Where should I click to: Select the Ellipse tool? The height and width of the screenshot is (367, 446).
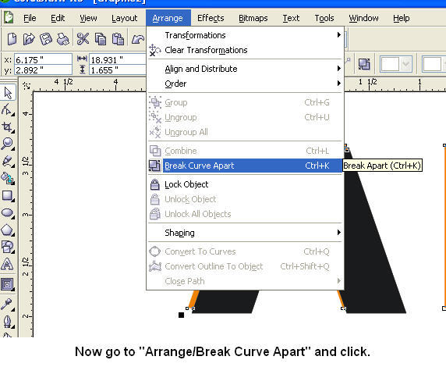[x=7, y=213]
